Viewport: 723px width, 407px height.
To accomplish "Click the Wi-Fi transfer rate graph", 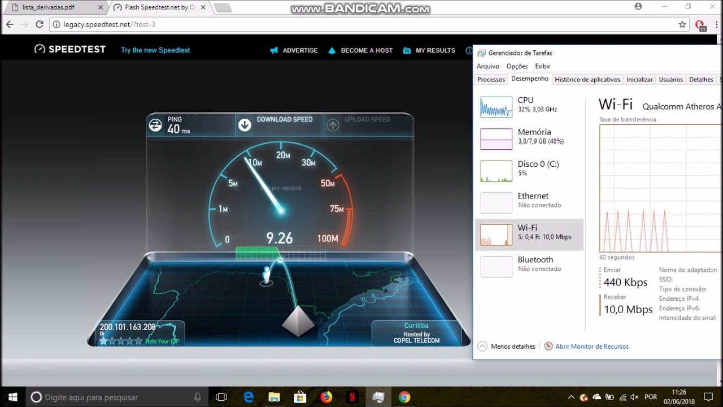I will pos(661,188).
